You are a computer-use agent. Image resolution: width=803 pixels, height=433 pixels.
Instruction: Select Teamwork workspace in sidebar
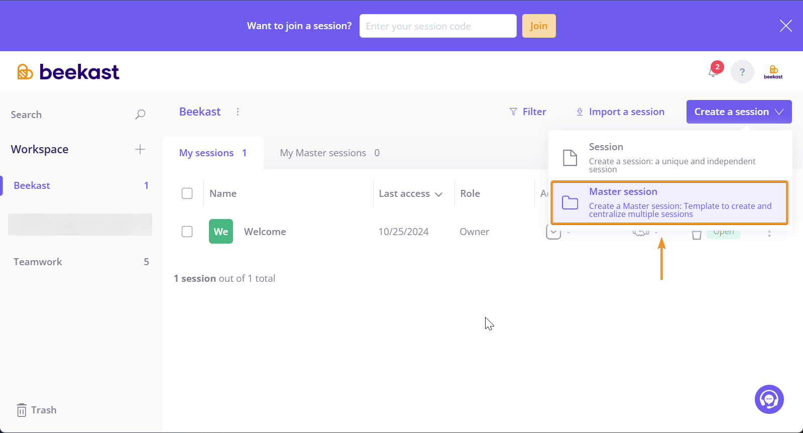81,262
